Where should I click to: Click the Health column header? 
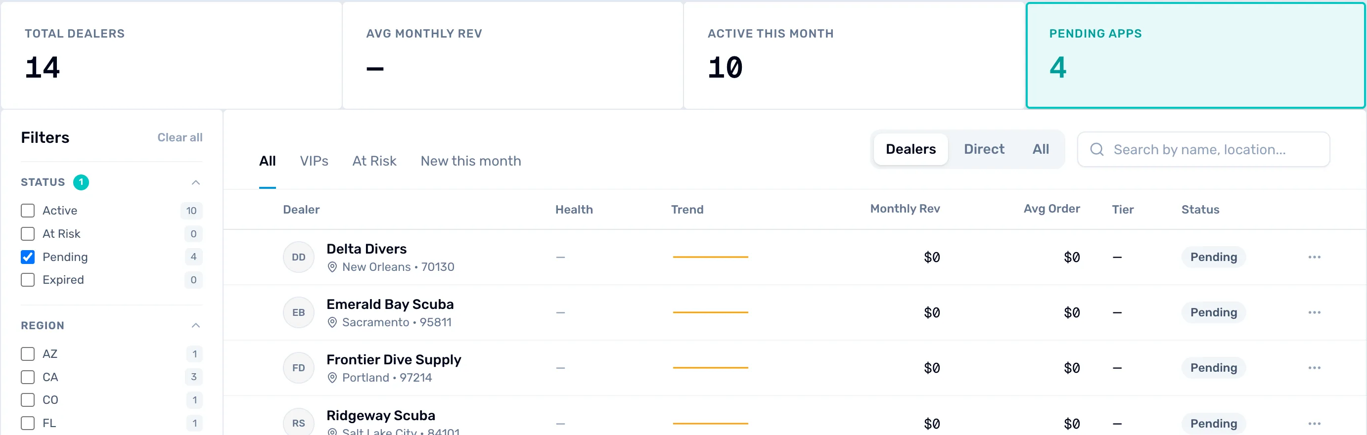574,210
